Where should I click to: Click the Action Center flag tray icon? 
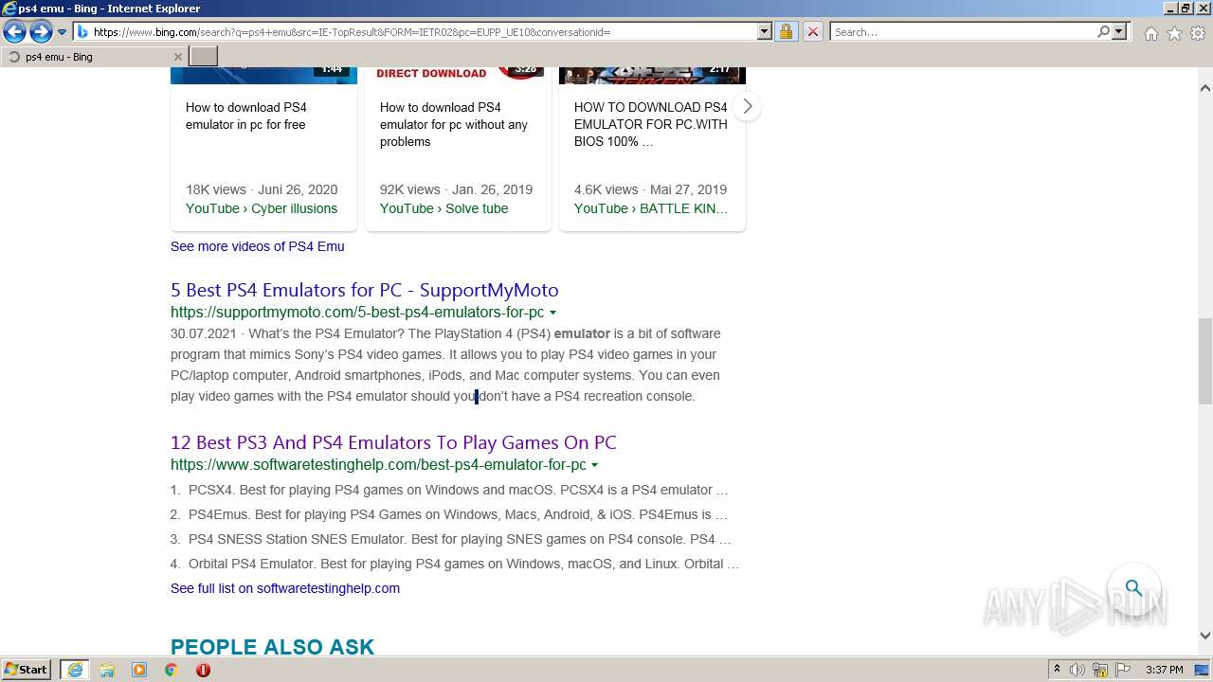(1123, 670)
